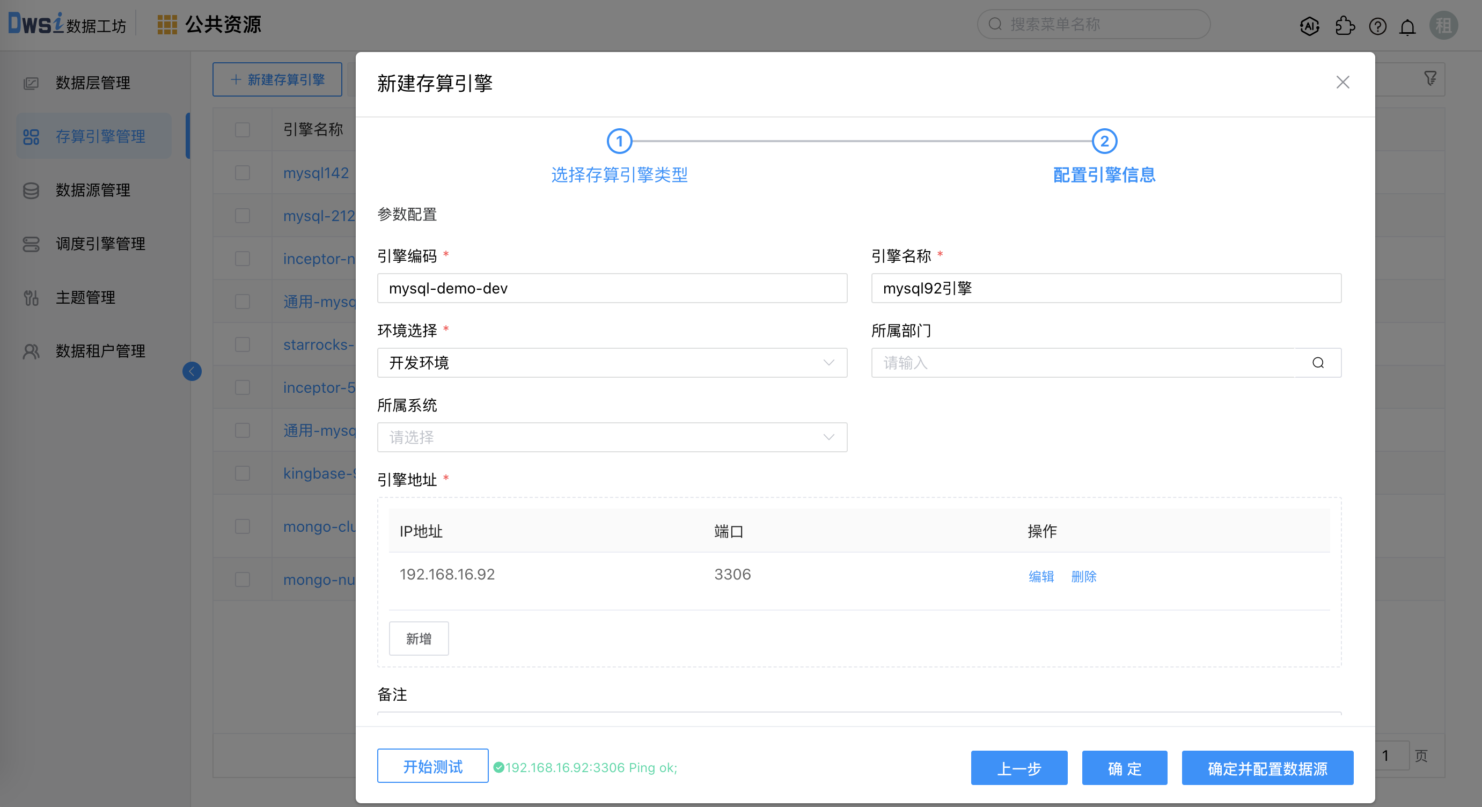Click the AI assistant icon in header
This screenshot has height=807, width=1482.
point(1309,26)
